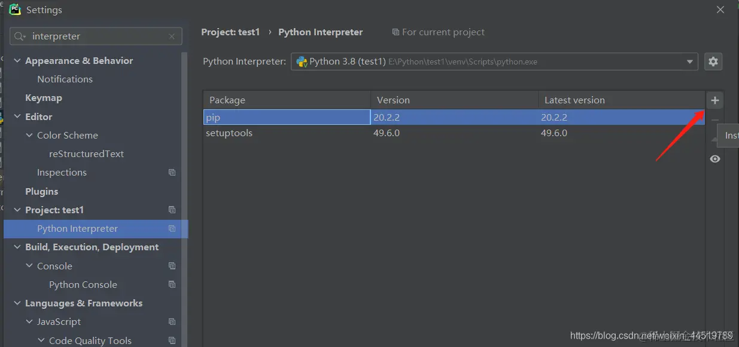Open the Python Interpreter dropdown
739x347 pixels.
coord(690,62)
